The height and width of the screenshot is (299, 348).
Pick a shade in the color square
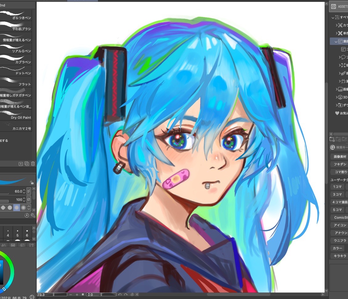point(1,273)
